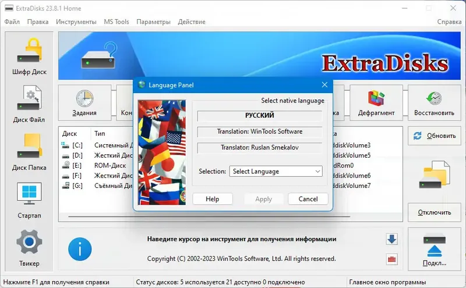Open the Шифр Диск encrypted disk tool
This screenshot has height=288, width=466.
(x=29, y=56)
